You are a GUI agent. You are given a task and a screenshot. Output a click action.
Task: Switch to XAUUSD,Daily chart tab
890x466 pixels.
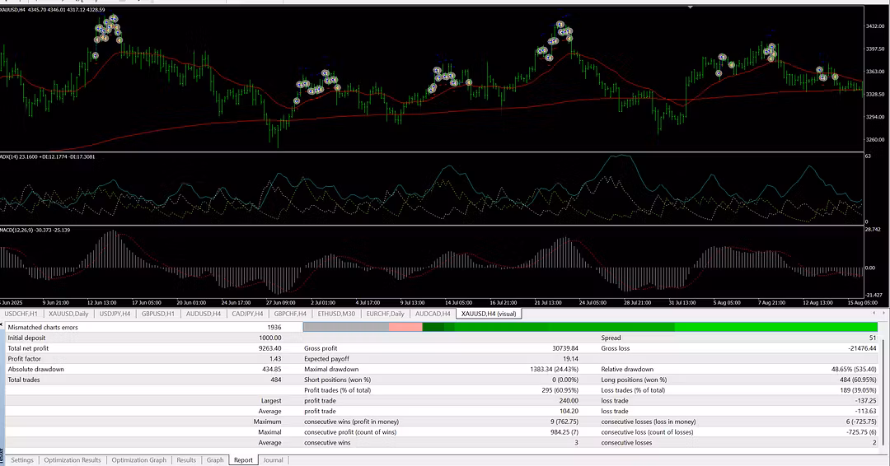click(x=68, y=314)
